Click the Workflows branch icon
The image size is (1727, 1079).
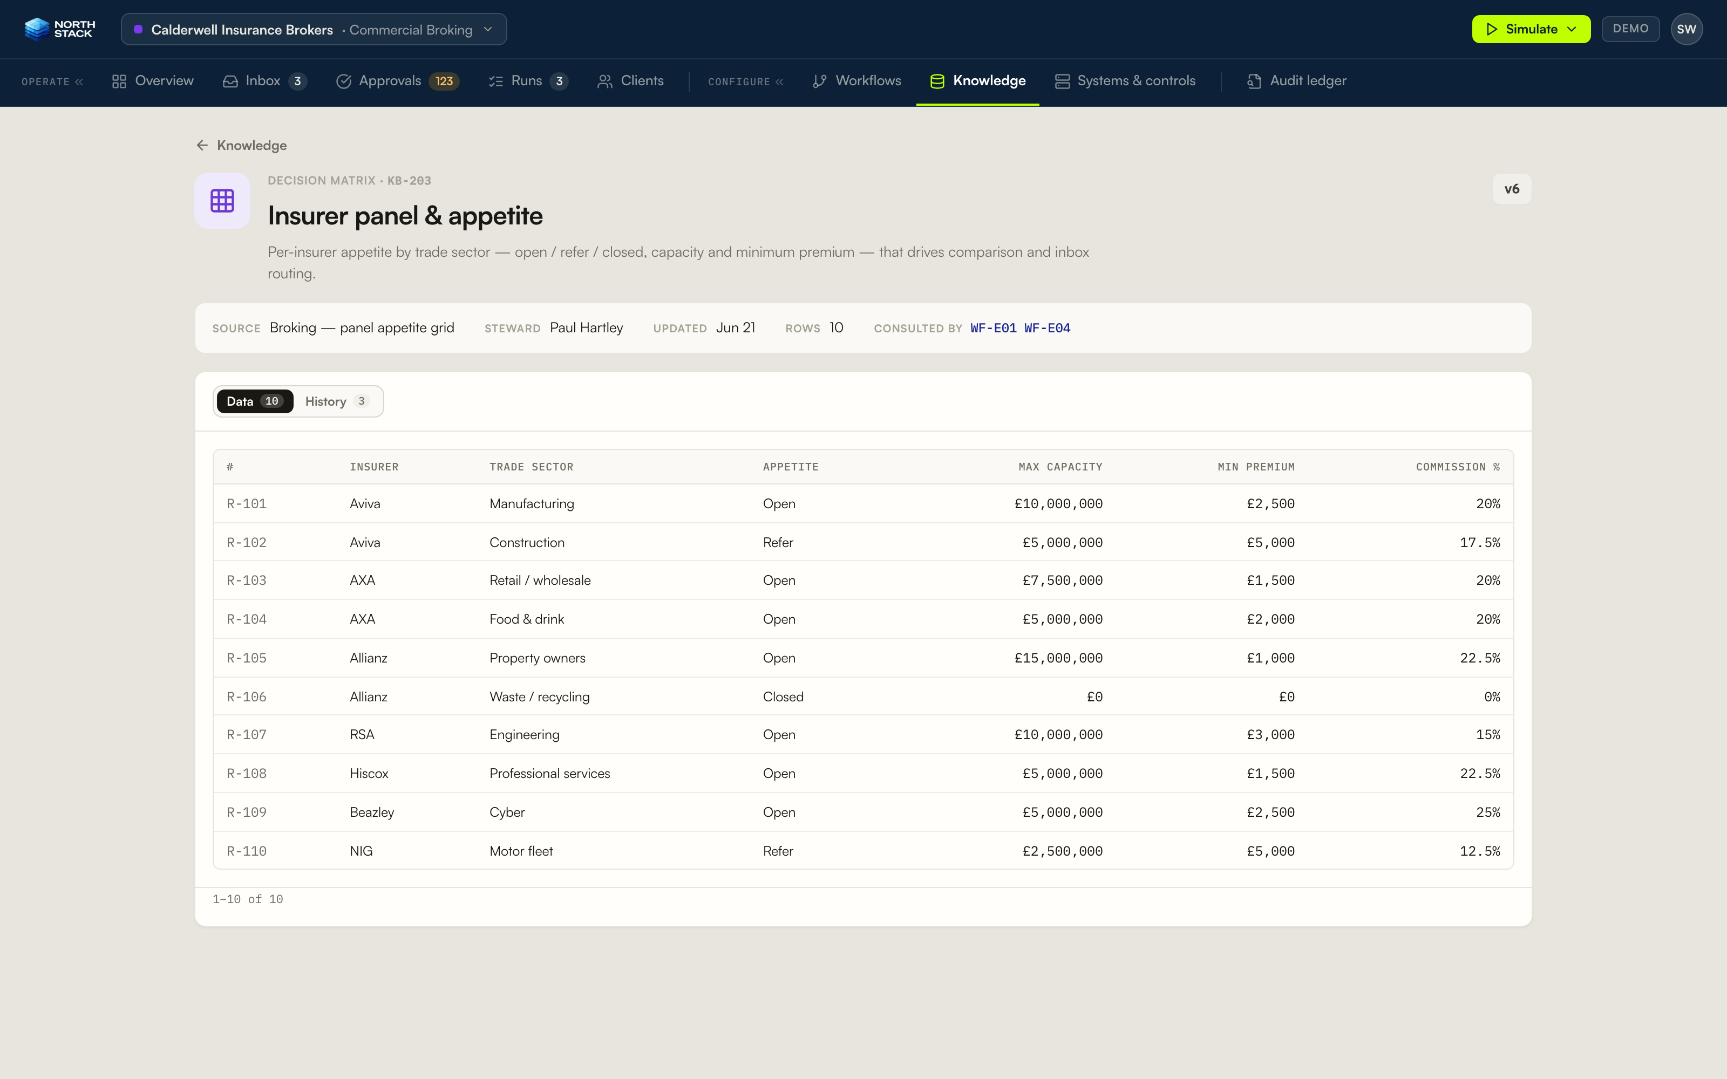pos(819,81)
